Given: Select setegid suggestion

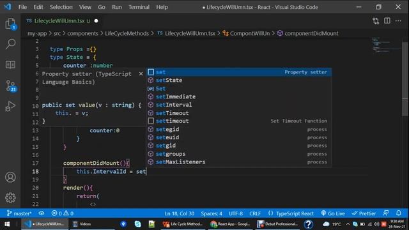Looking at the screenshot, I should (x=239, y=129).
